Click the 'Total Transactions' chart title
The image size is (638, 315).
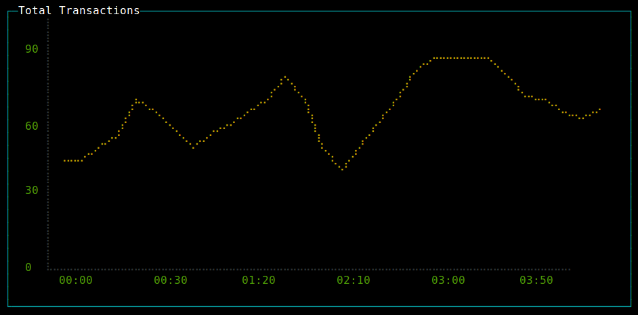click(79, 11)
